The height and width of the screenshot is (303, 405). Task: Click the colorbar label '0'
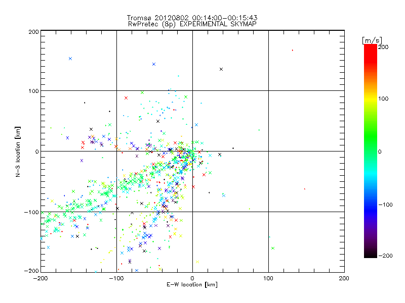(380, 151)
